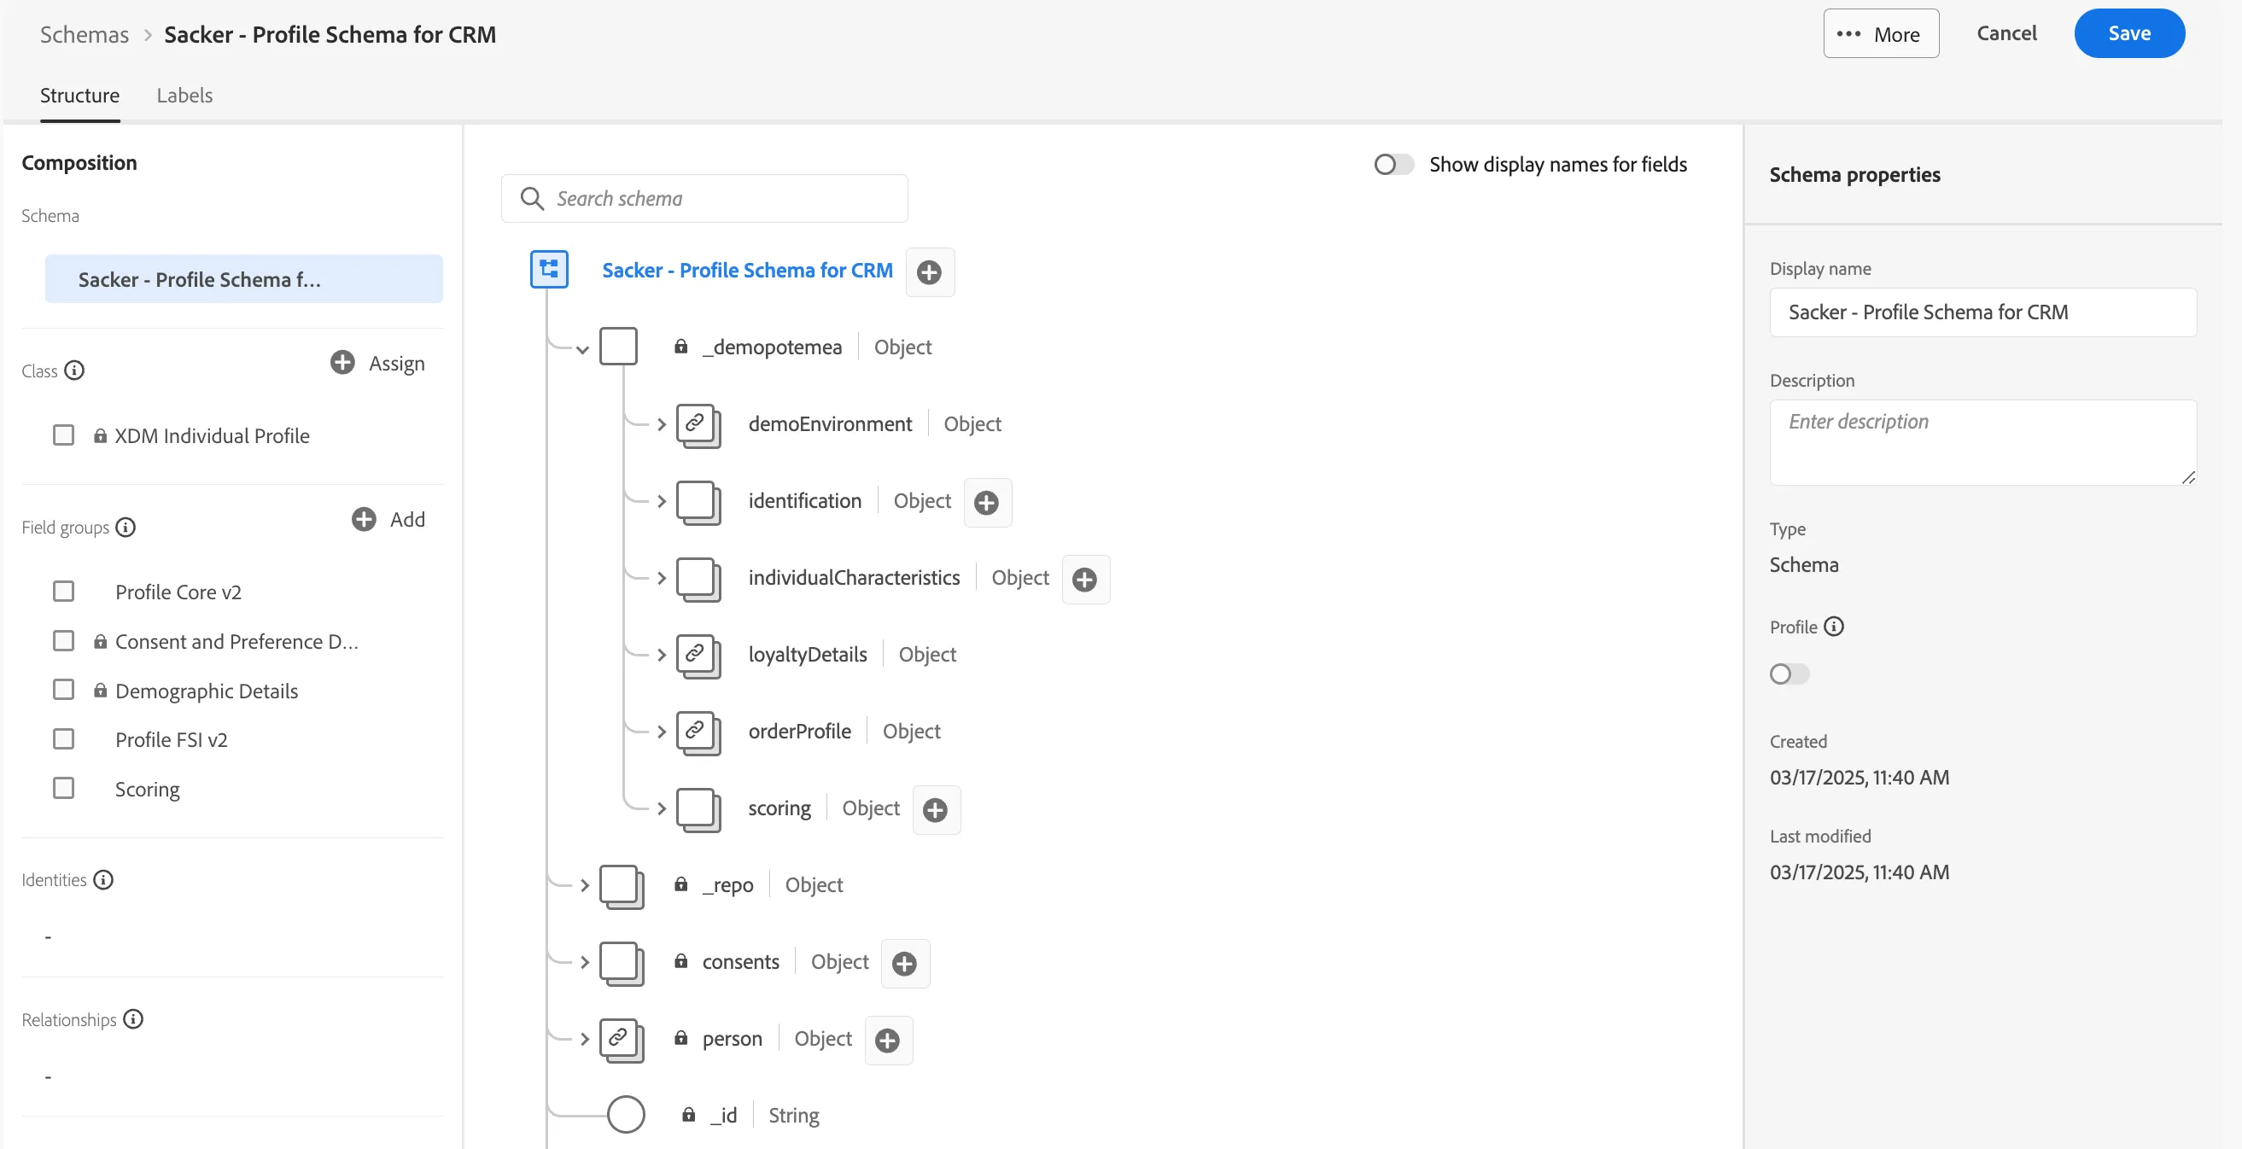2242x1149 pixels.
Task: Click Add field groups button
Action: coord(388,520)
